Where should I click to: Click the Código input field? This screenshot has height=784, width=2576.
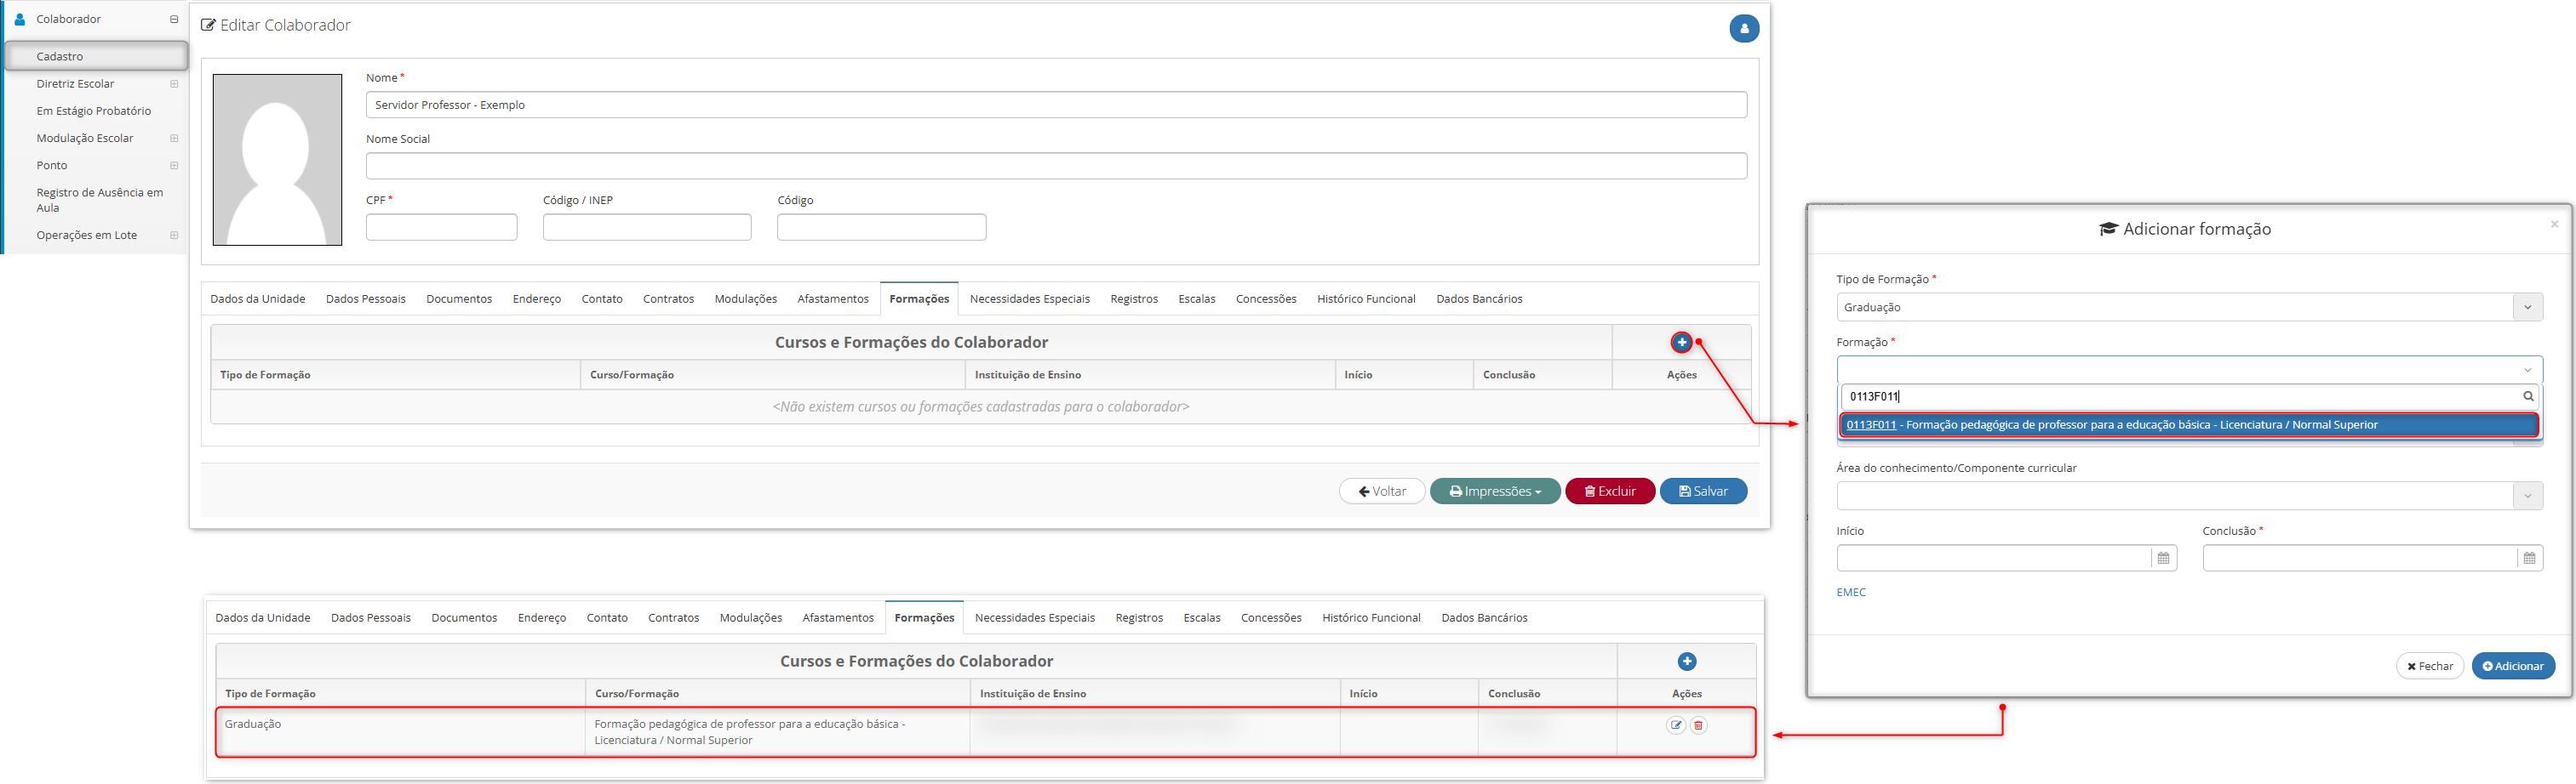881,228
